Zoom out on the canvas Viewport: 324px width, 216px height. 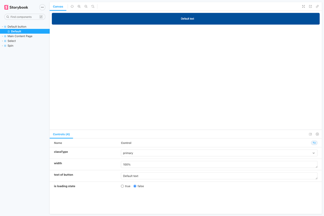click(86, 6)
